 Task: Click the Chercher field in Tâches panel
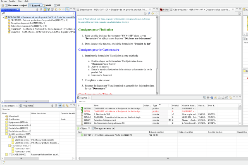159,101
